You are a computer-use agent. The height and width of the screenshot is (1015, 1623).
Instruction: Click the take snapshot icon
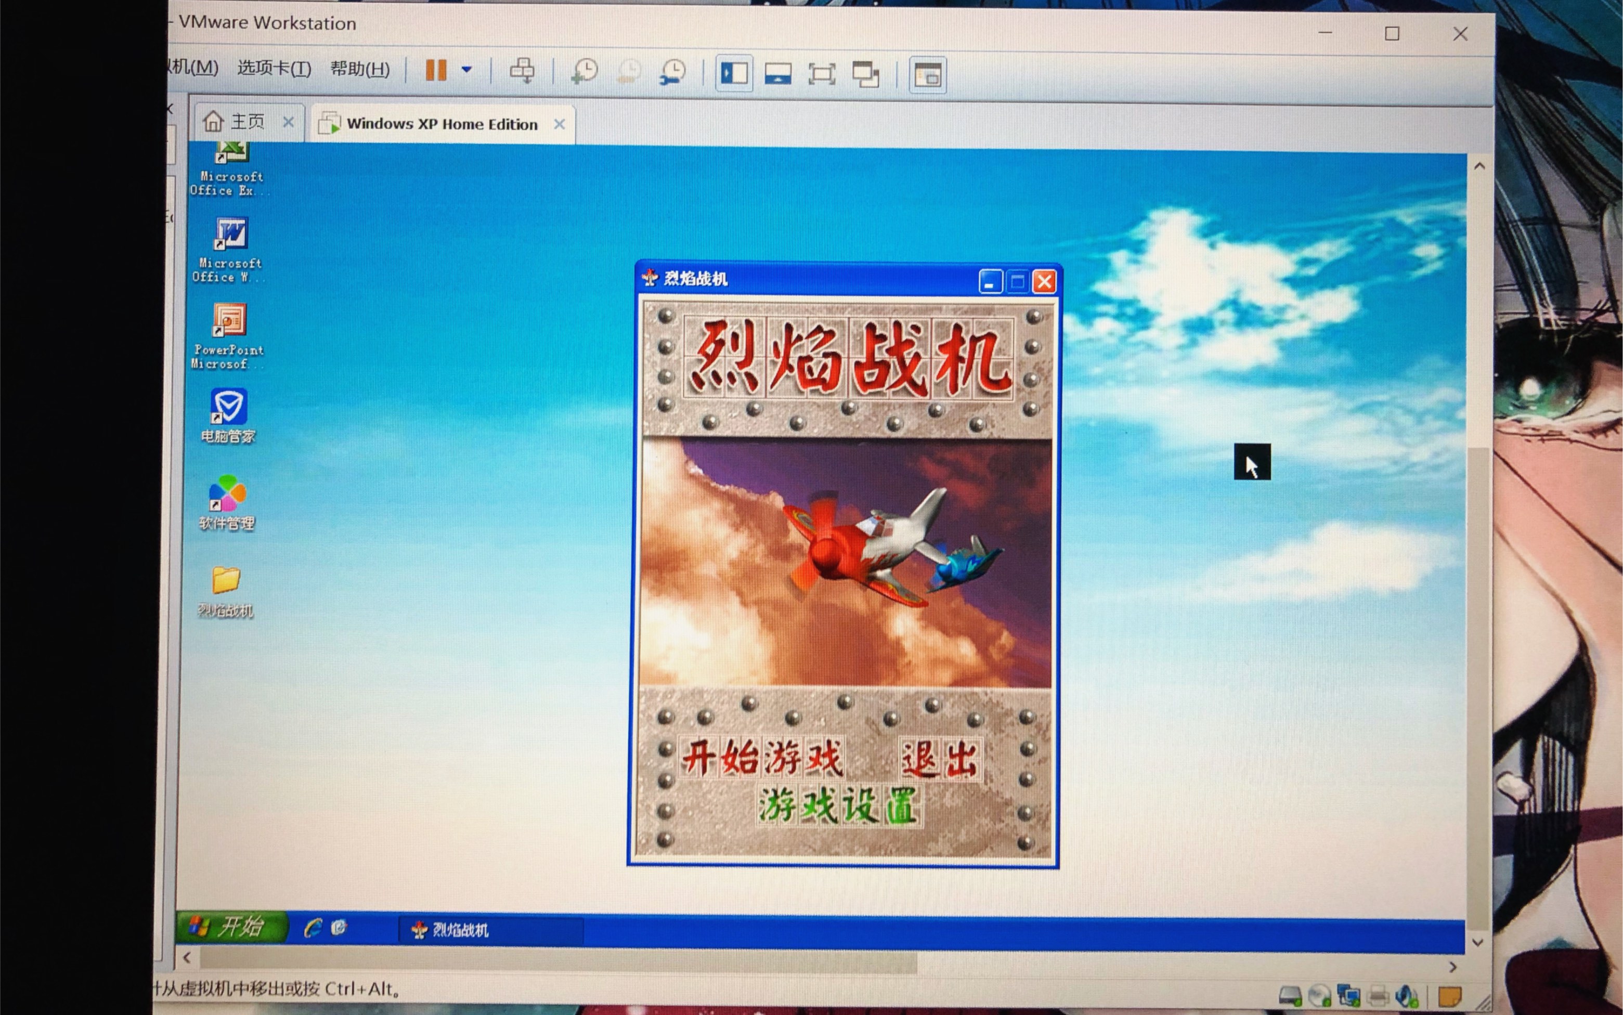point(585,71)
